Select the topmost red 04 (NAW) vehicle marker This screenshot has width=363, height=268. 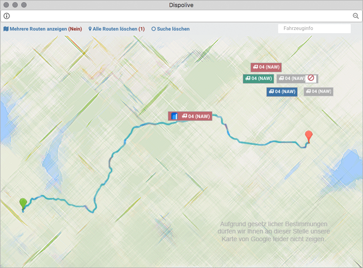pos(266,67)
